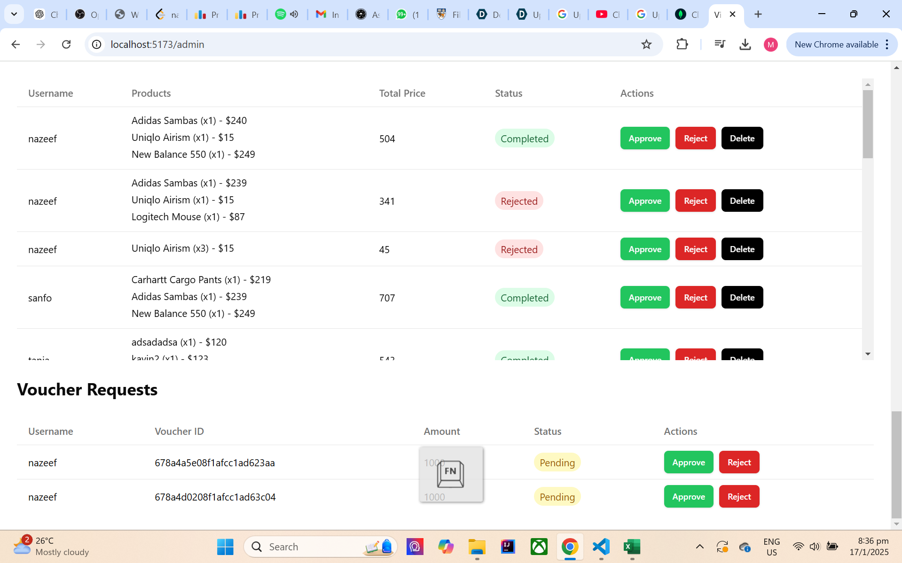Click the Rejected badge on 341 order

[x=519, y=201]
